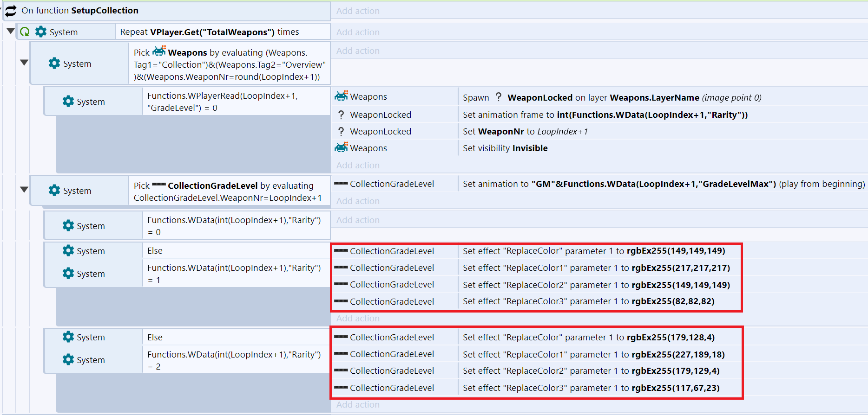Click CollectionGradeLevel icon in rgbEx255(82,82,82) row

coord(341,301)
